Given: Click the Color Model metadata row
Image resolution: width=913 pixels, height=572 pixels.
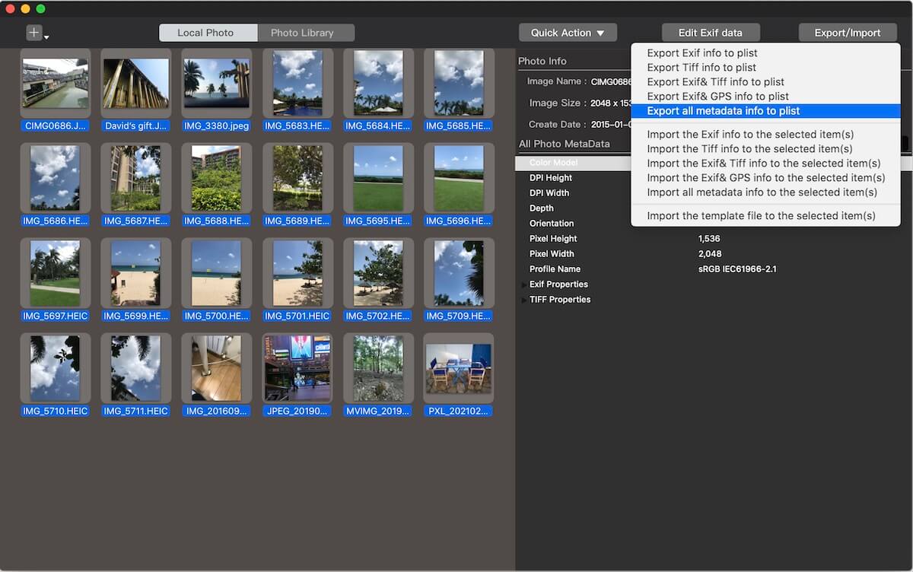Looking at the screenshot, I should (573, 163).
